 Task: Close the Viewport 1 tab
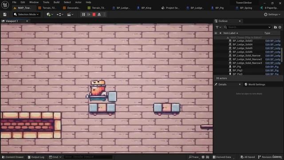(x=27, y=21)
